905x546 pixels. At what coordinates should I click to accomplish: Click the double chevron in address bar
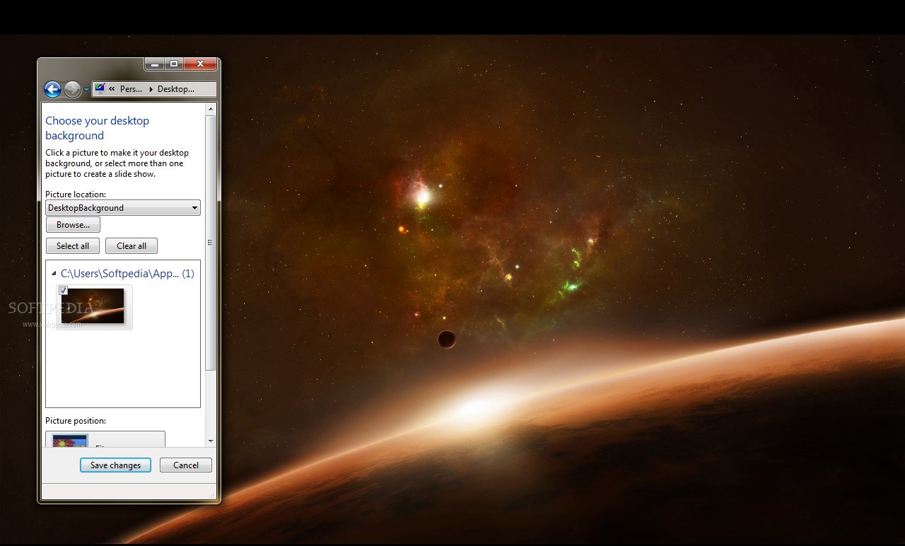(x=112, y=89)
